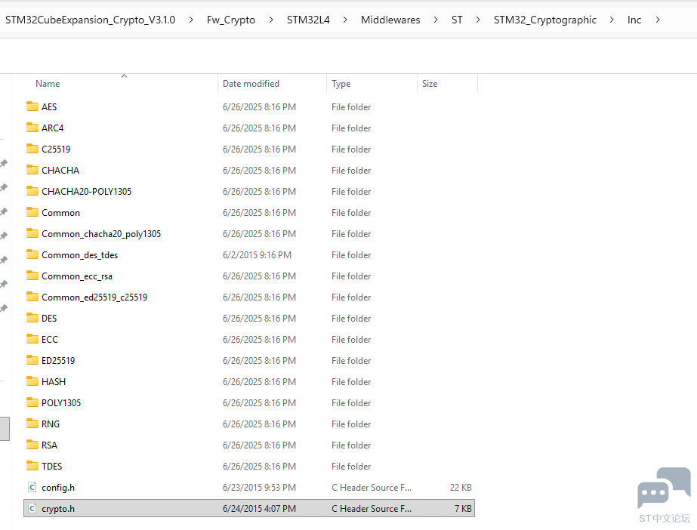Click the ED25519 folder icon
This screenshot has width=697, height=530.
click(32, 360)
